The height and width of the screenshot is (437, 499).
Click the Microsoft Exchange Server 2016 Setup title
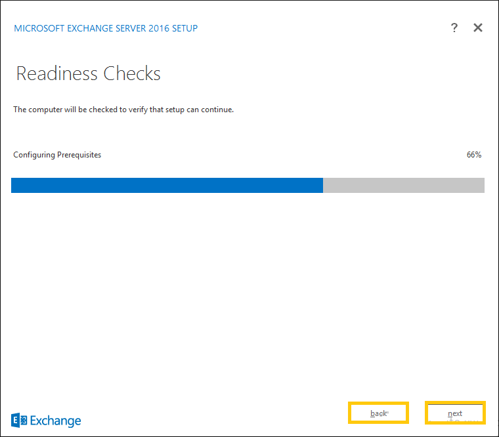(x=106, y=28)
